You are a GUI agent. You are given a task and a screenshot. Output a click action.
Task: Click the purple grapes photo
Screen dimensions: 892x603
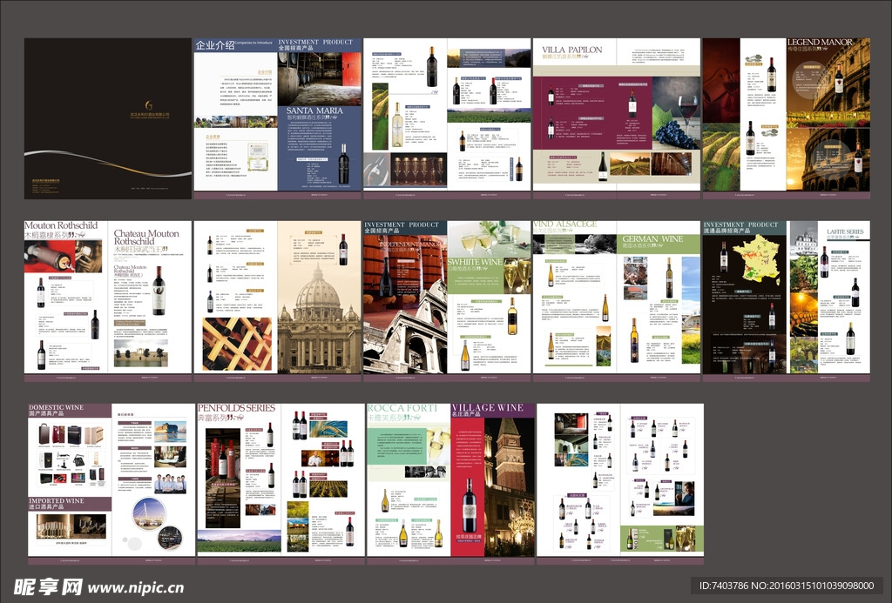(676, 134)
